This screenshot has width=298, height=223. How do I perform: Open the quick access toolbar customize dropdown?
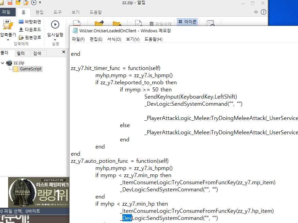pos(40,2)
